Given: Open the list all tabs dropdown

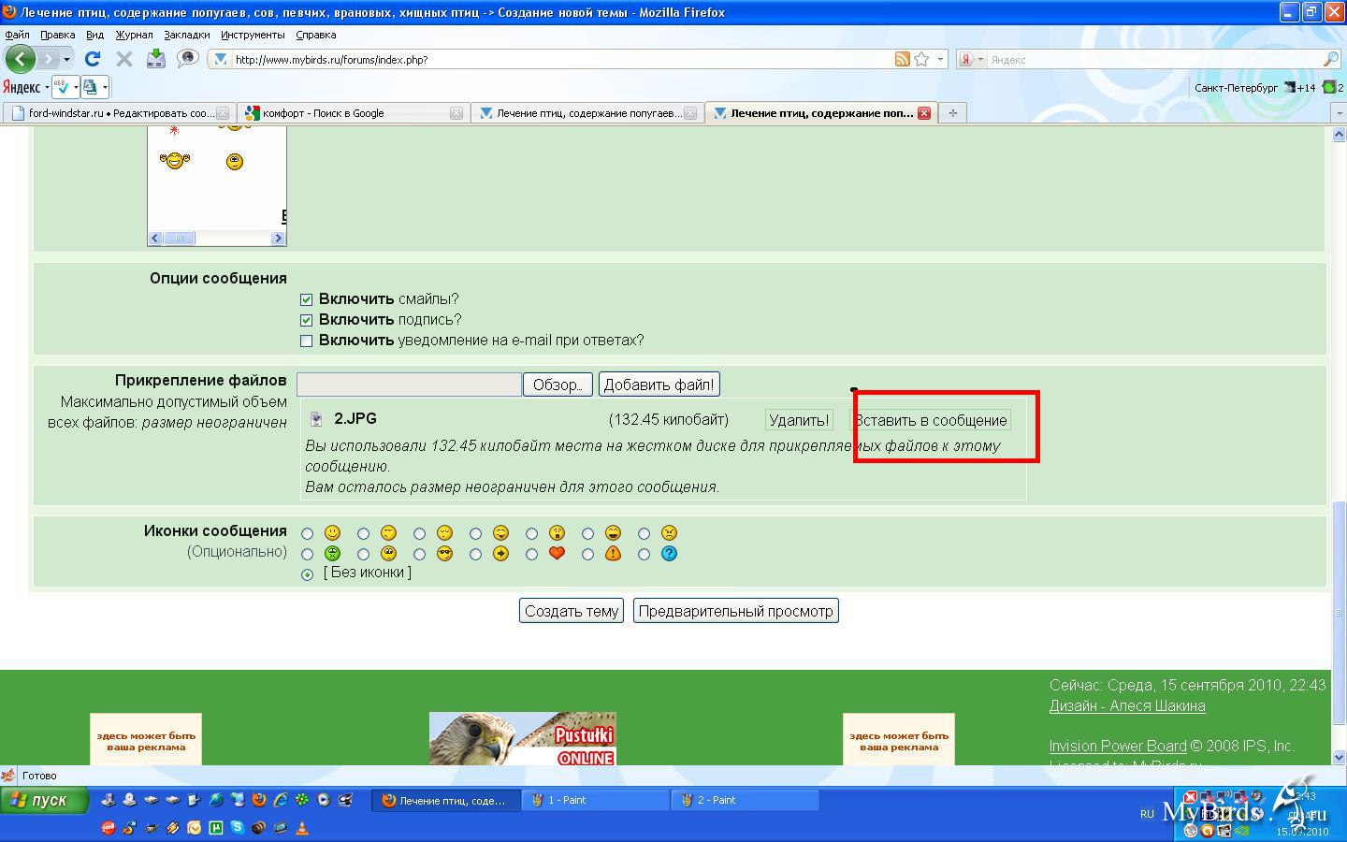Looking at the screenshot, I should pos(1338,113).
